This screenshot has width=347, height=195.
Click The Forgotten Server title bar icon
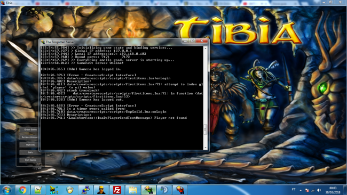pos(43,42)
